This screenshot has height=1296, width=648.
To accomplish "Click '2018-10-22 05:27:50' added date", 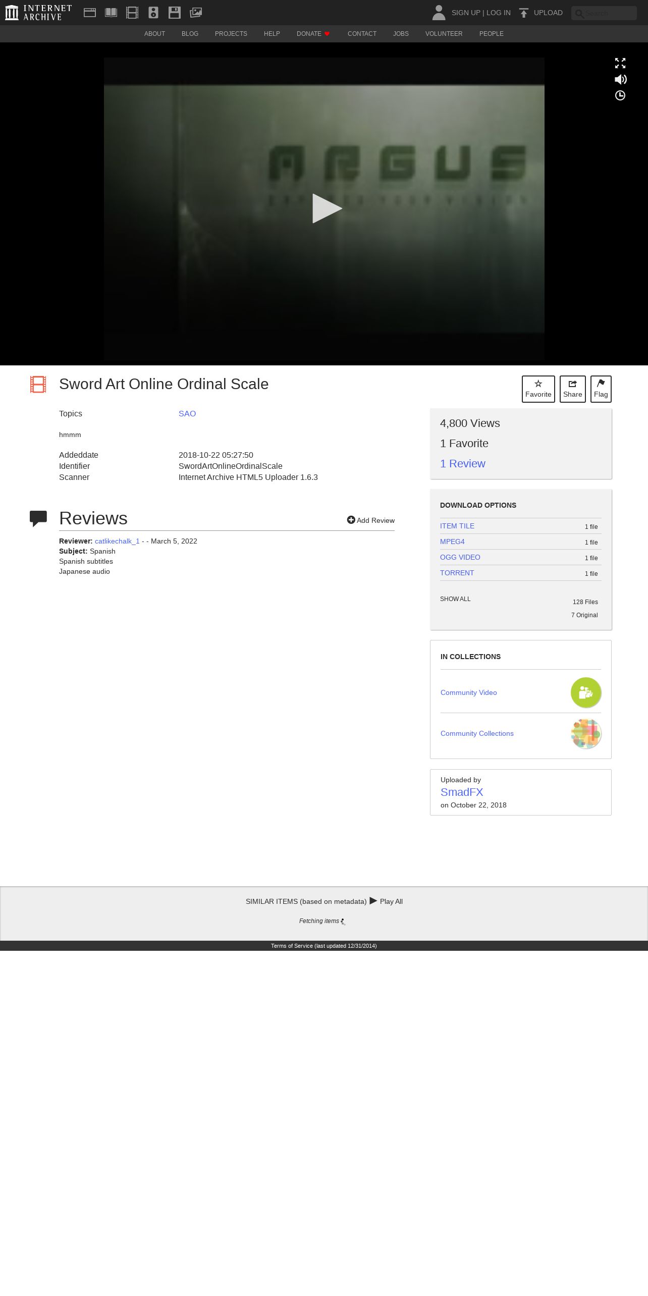I will pyautogui.click(x=216, y=455).
